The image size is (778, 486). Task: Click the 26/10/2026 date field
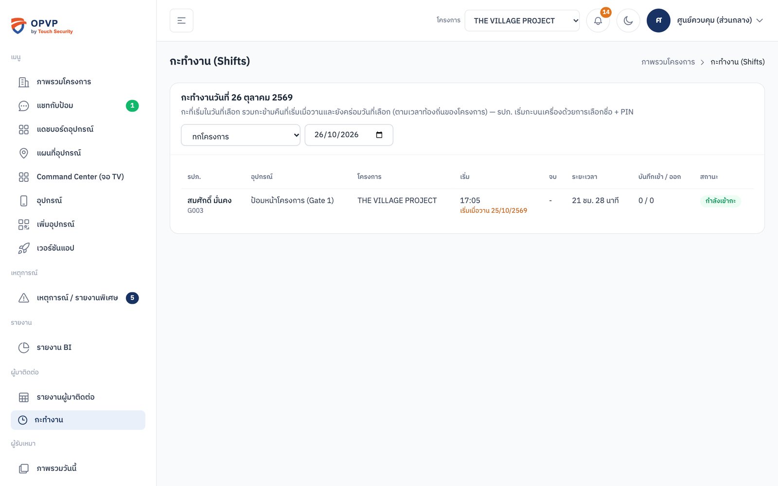(x=349, y=135)
